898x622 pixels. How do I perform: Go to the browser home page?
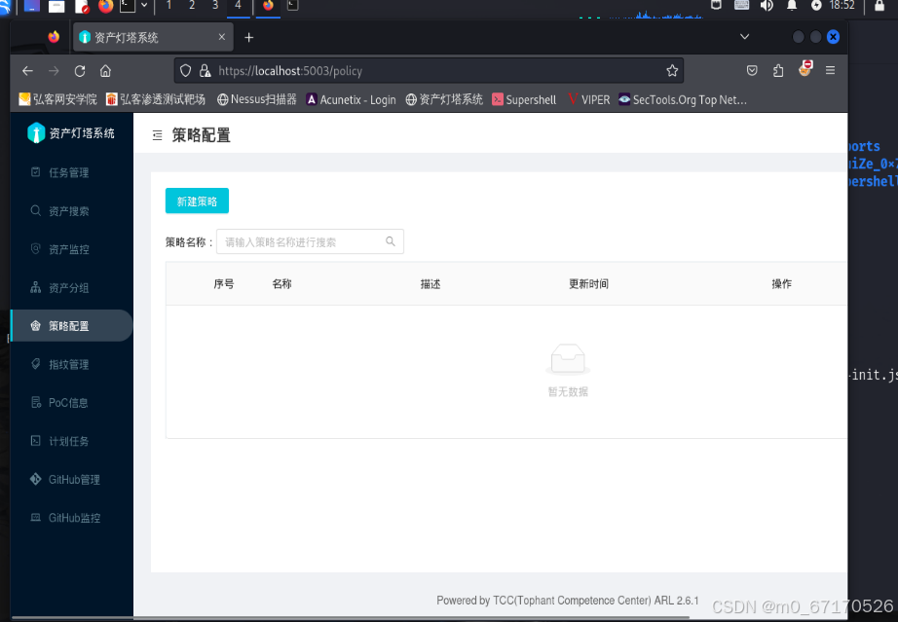tap(105, 71)
